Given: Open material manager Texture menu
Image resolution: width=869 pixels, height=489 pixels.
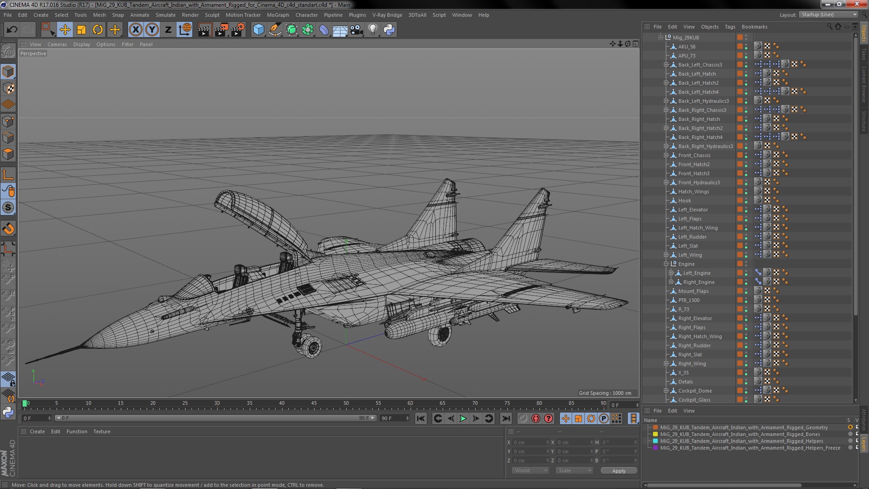Looking at the screenshot, I should click(102, 431).
